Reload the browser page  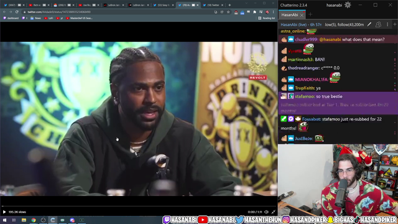17,12
